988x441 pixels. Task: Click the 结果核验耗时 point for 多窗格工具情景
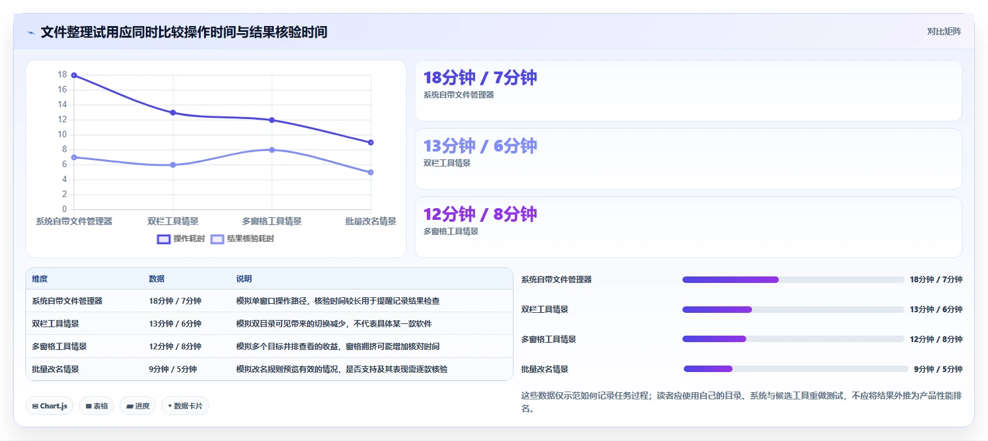(272, 150)
